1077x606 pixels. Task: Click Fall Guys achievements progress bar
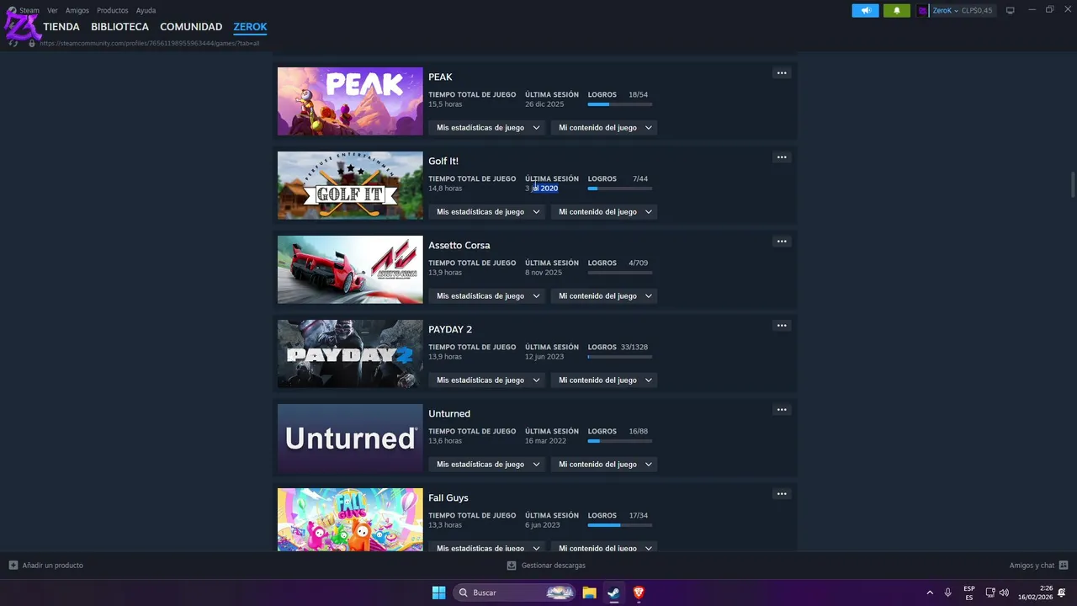click(620, 525)
